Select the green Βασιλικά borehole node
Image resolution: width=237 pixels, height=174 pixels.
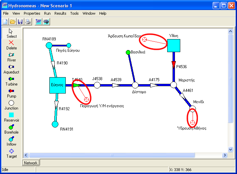click(128, 52)
